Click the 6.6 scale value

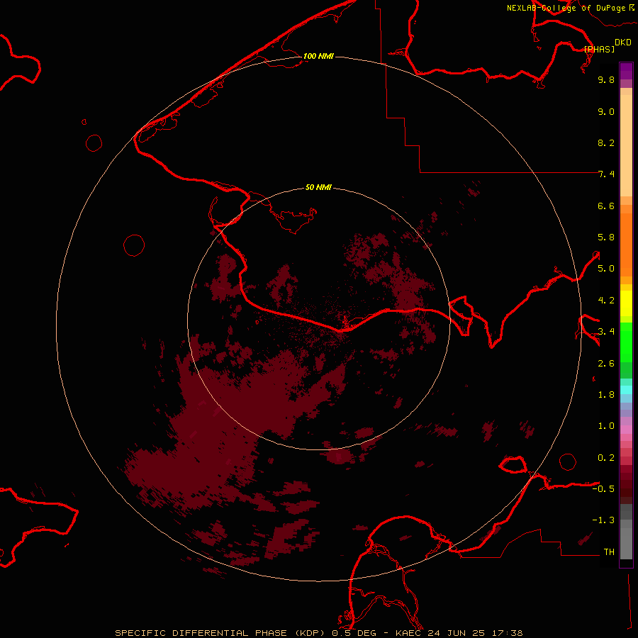606,206
